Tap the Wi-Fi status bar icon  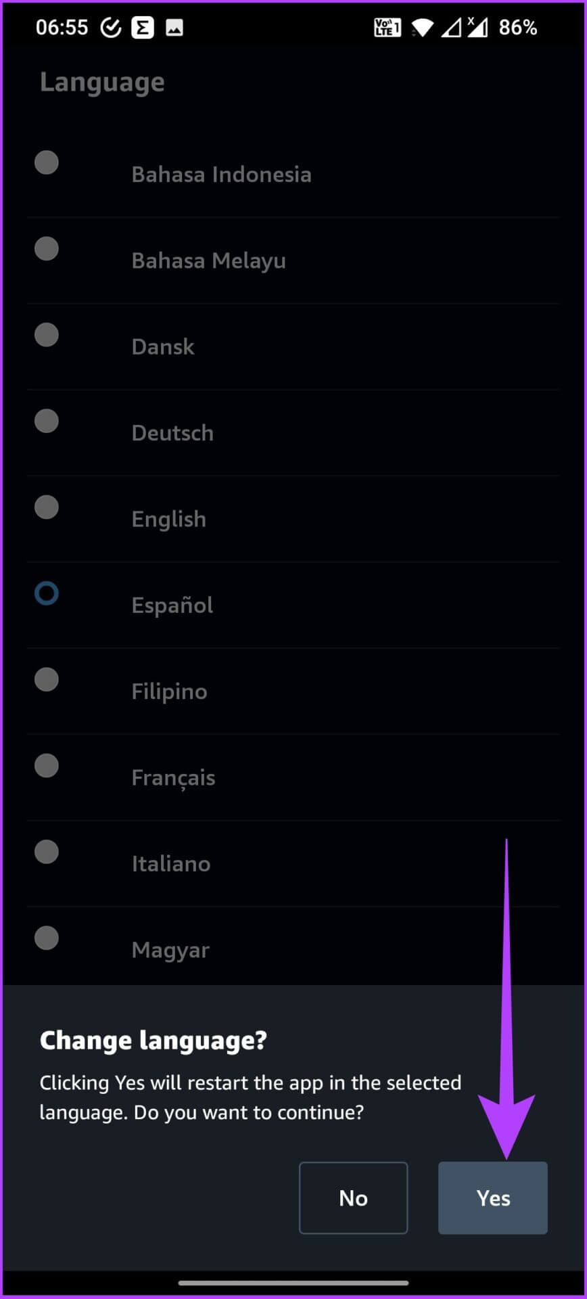click(x=423, y=28)
